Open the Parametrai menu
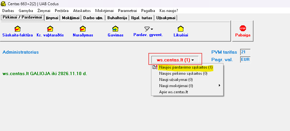This screenshot has width=290, height=131. pos(127,11)
